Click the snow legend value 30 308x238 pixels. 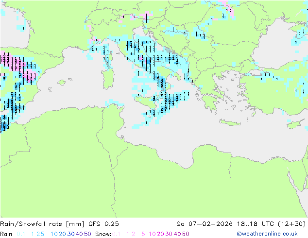[169, 234]
